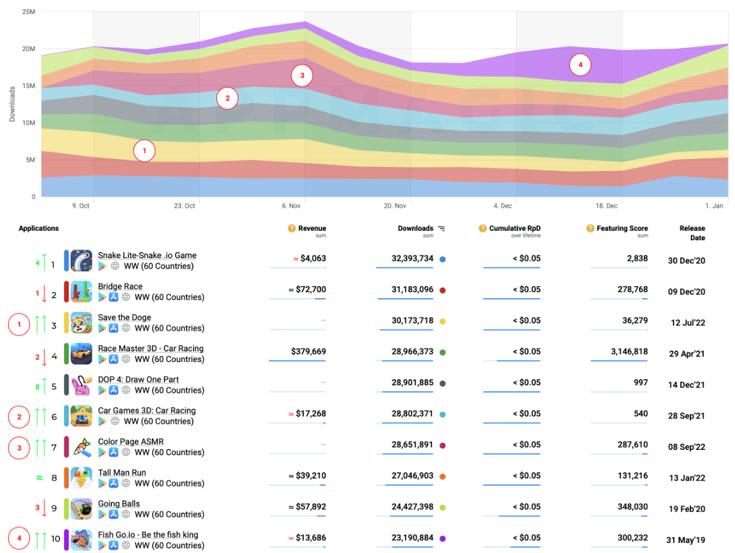Toggle sort icon beside Downloads header

tap(441, 228)
